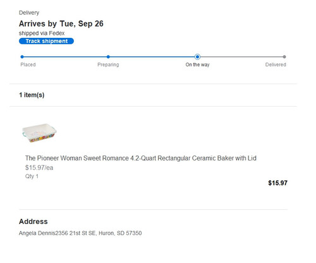
Task: Click the Delivered end-point dot
Action: (284, 57)
